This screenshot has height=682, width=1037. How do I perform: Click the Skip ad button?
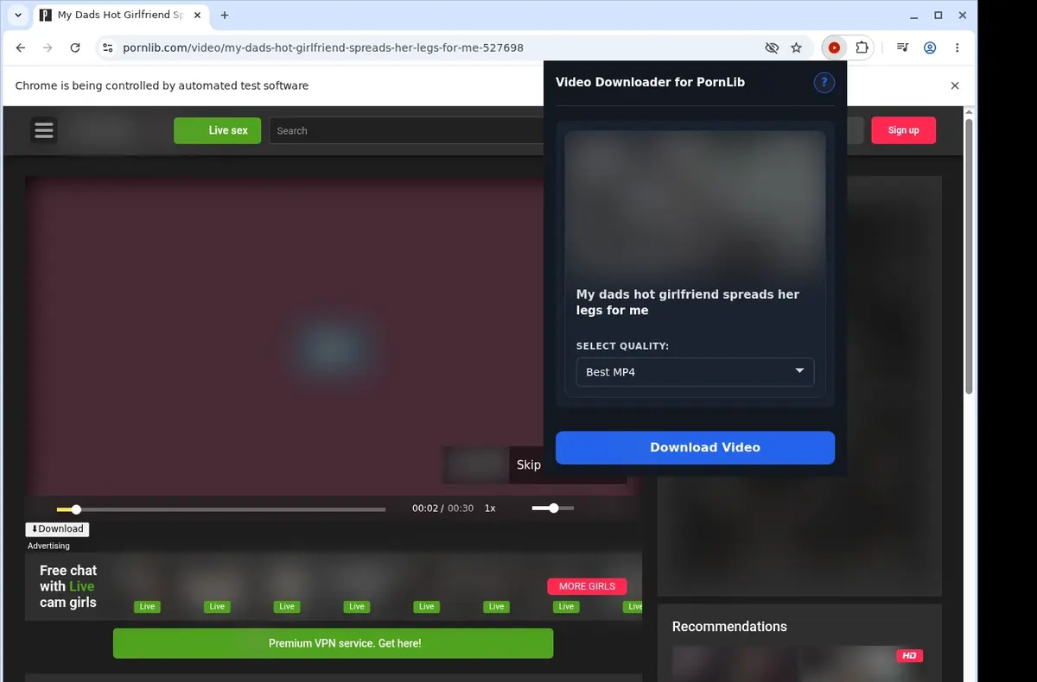coord(529,464)
